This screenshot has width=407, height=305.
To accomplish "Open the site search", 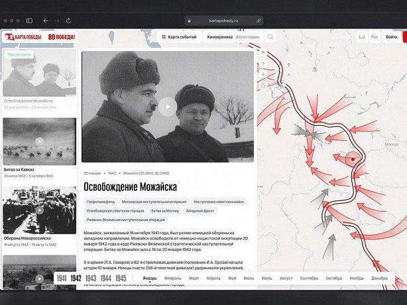I will tap(270, 37).
